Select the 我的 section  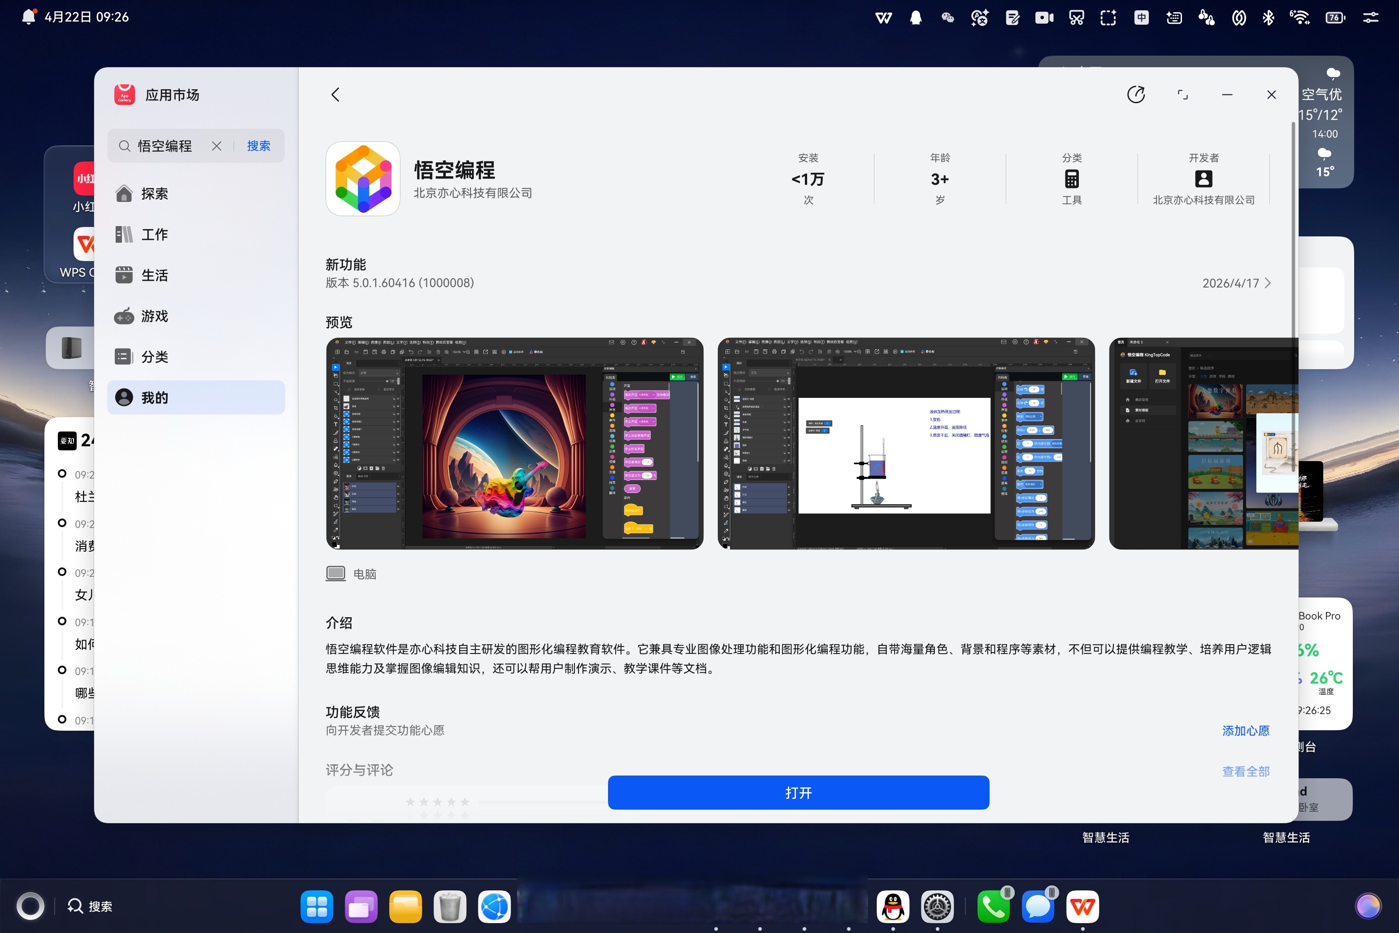click(196, 397)
